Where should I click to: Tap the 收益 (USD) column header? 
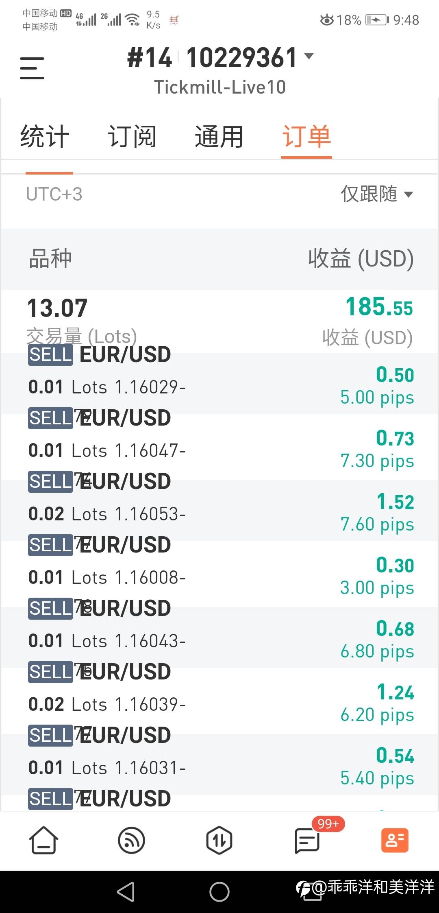click(361, 259)
